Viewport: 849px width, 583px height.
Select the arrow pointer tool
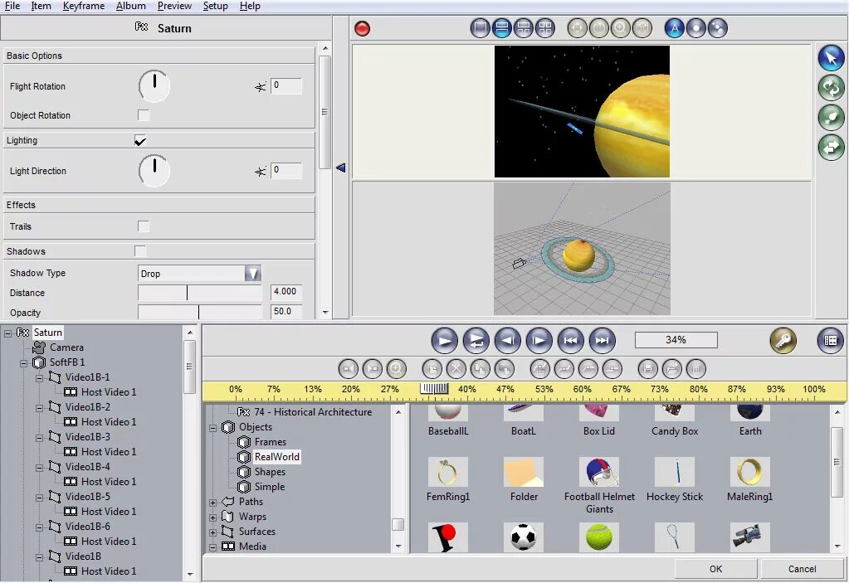tap(831, 58)
